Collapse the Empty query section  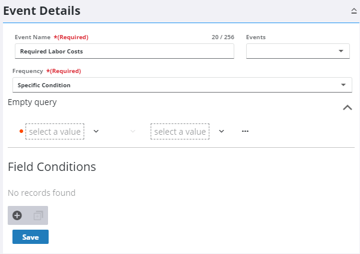tap(348, 107)
